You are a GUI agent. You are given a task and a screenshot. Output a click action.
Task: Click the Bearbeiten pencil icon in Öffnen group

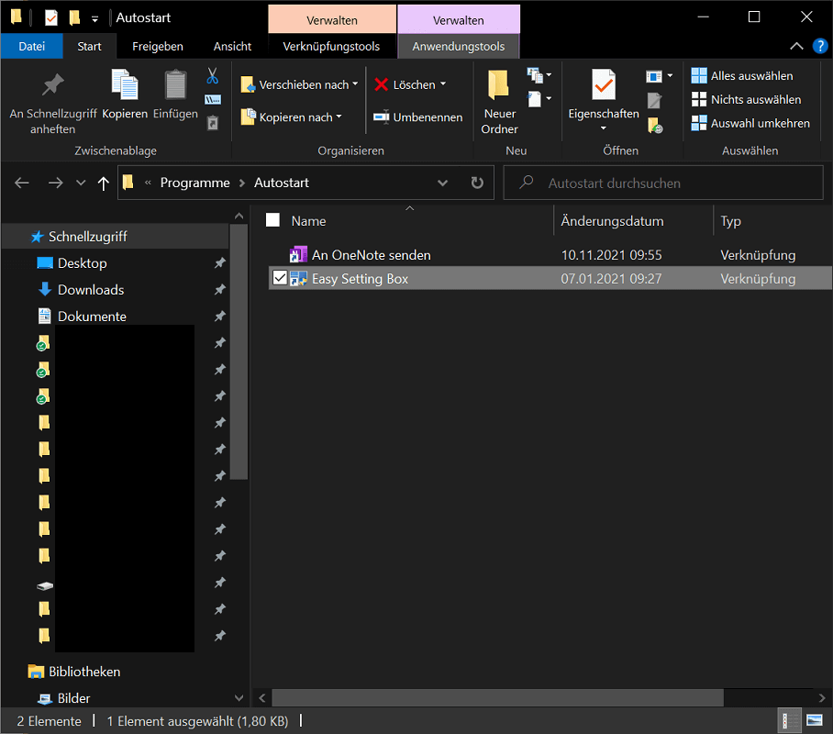654,100
